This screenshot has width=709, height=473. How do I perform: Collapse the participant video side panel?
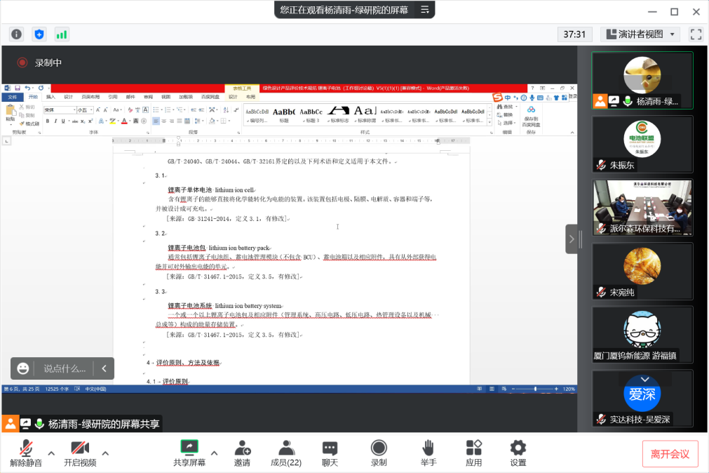[572, 239]
